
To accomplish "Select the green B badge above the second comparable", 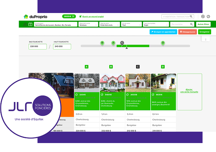I will point(111,67).
